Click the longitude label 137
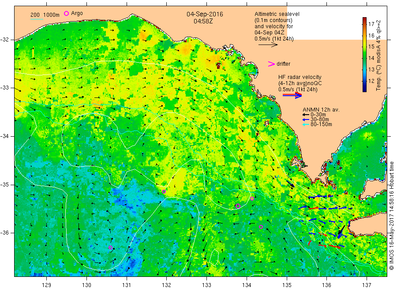 (367, 285)
